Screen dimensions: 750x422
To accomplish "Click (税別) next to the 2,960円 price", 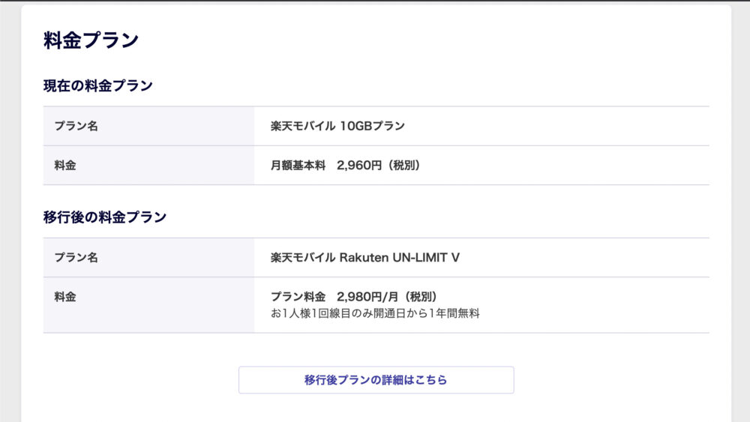I will [403, 166].
